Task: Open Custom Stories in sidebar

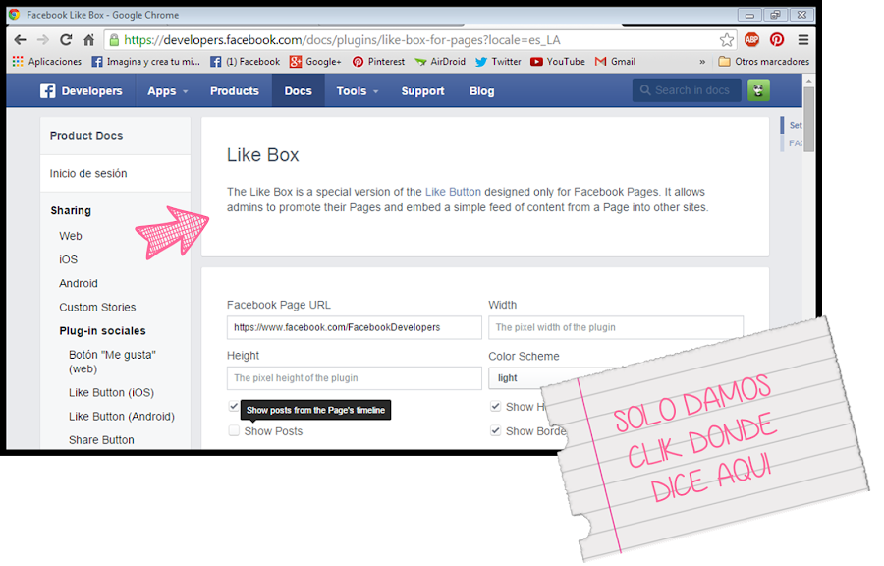Action: 97,307
